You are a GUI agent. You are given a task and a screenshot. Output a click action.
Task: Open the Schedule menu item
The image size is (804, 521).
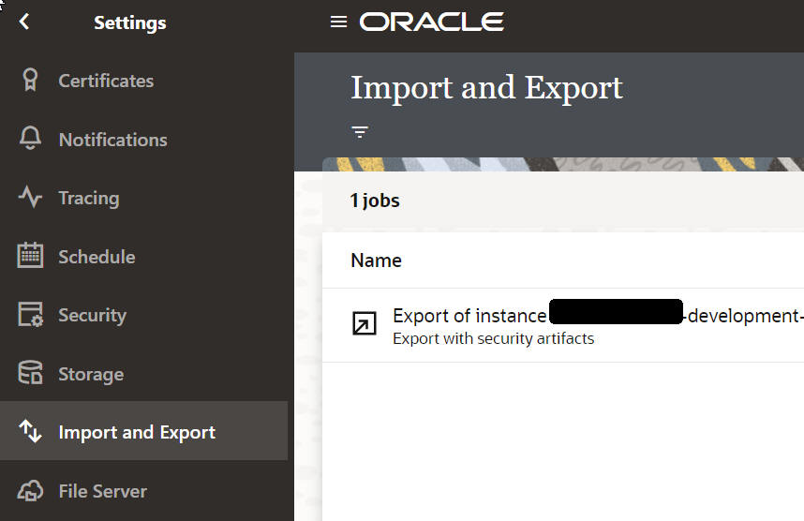(x=97, y=257)
